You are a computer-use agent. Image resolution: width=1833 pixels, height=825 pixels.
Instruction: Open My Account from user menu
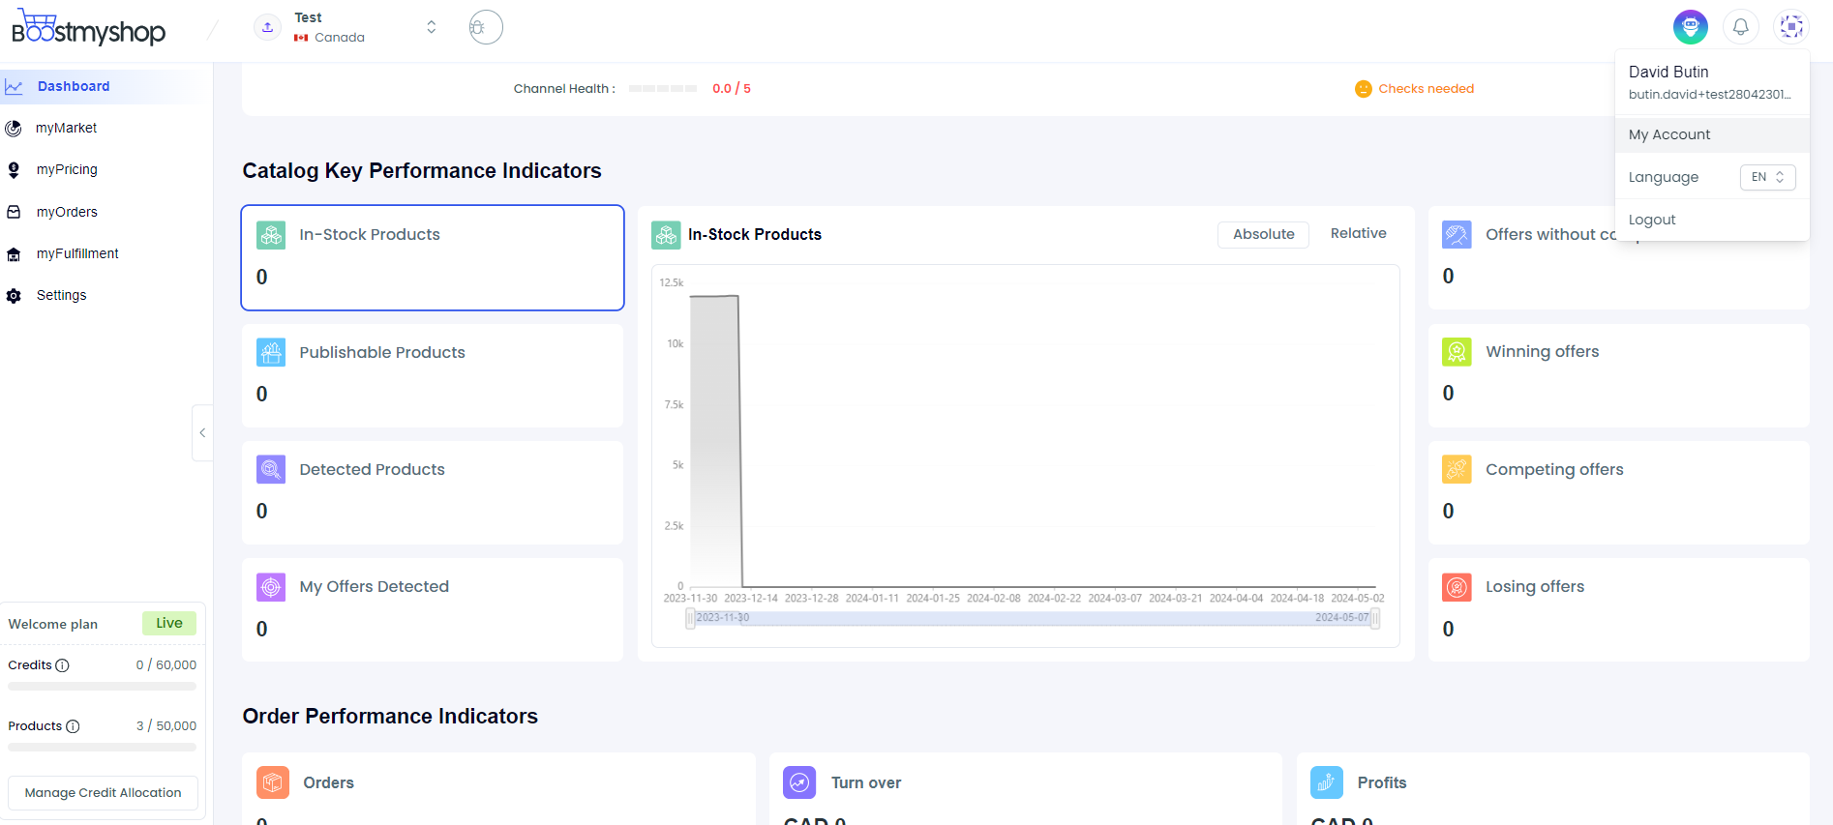point(1669,134)
